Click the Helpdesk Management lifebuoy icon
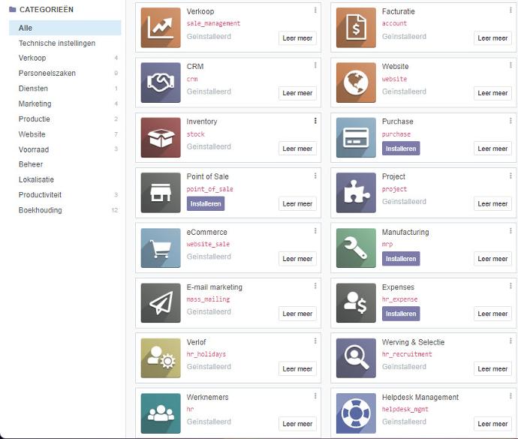 pyautogui.click(x=356, y=413)
